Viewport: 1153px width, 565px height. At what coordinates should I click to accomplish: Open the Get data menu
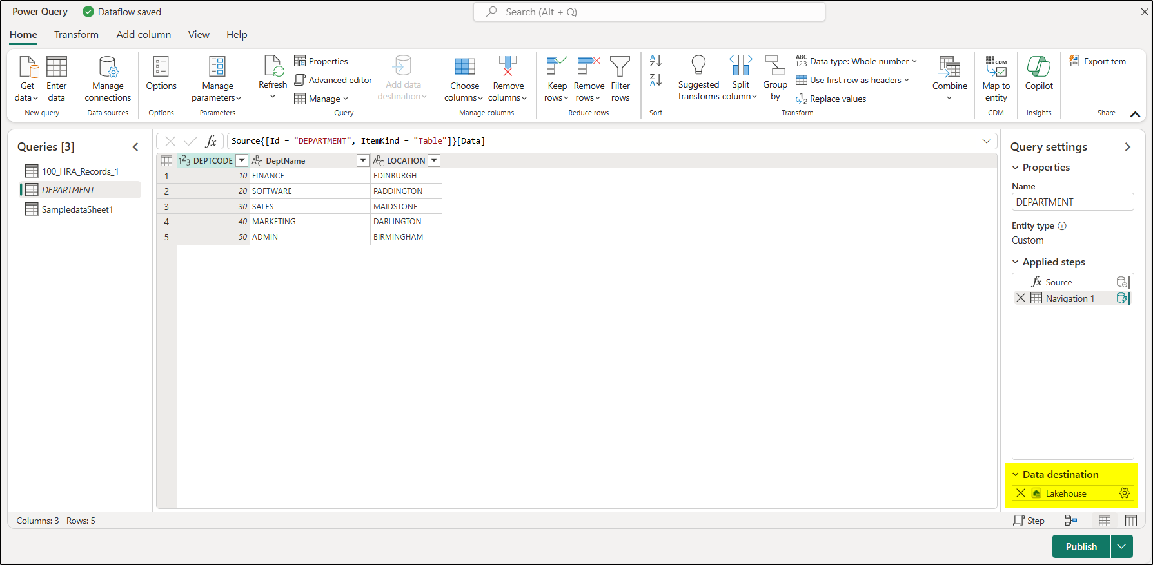(x=27, y=79)
